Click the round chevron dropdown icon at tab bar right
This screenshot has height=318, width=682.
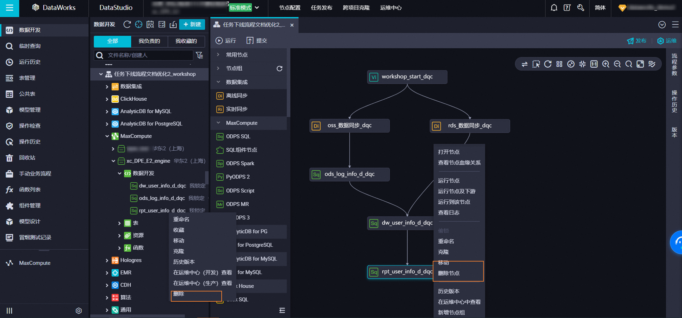[x=662, y=24]
